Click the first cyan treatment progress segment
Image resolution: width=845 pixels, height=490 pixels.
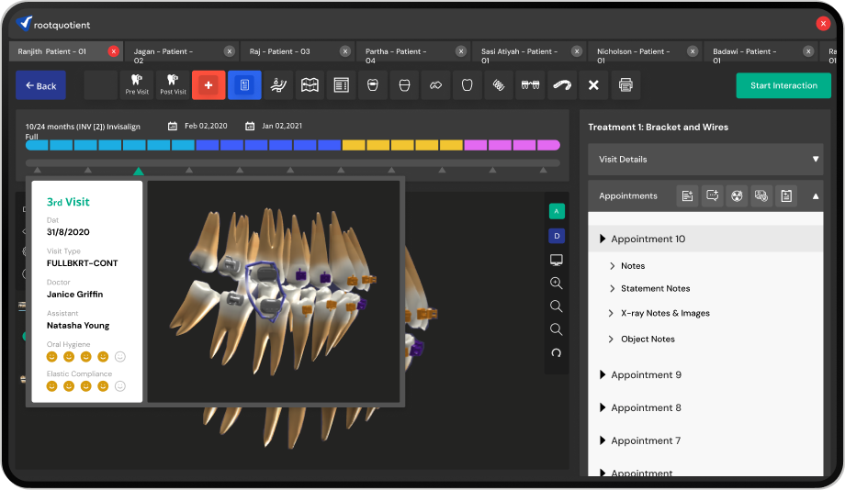37,145
